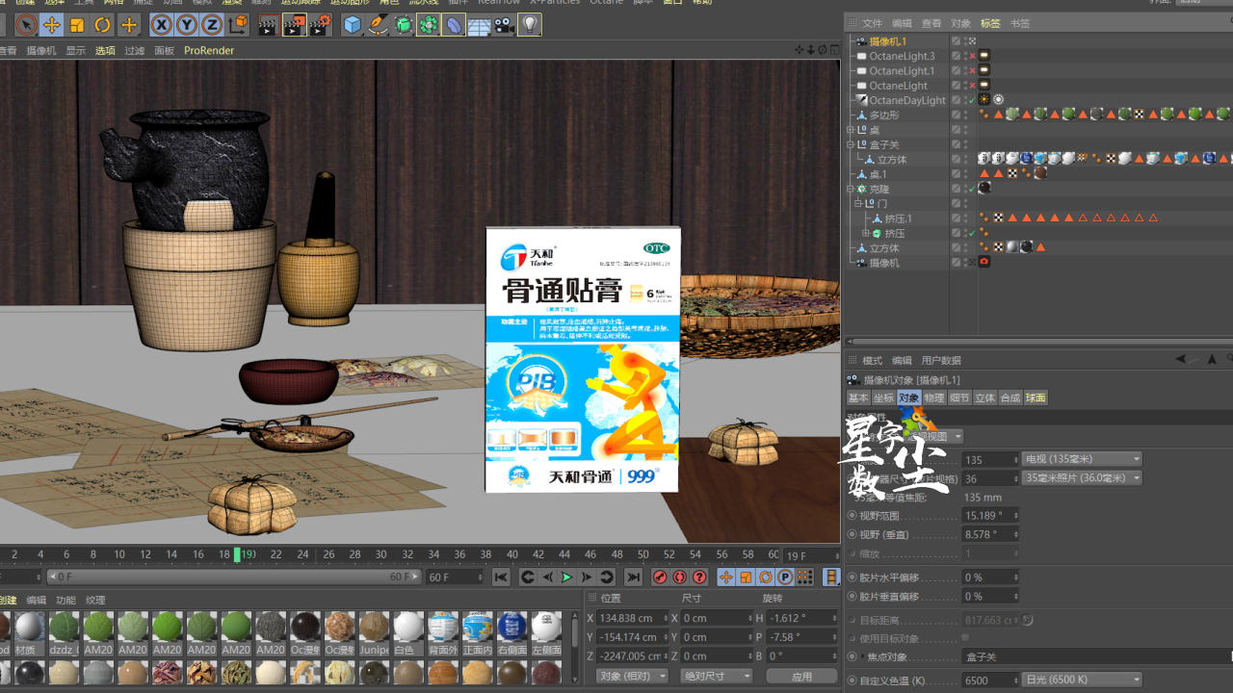Go to start of timeline
The height and width of the screenshot is (693, 1233).
(x=501, y=577)
